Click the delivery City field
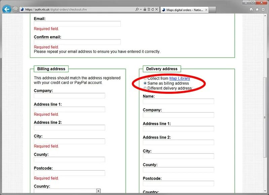Viewport: 269px width, 195px height. pos(179,156)
